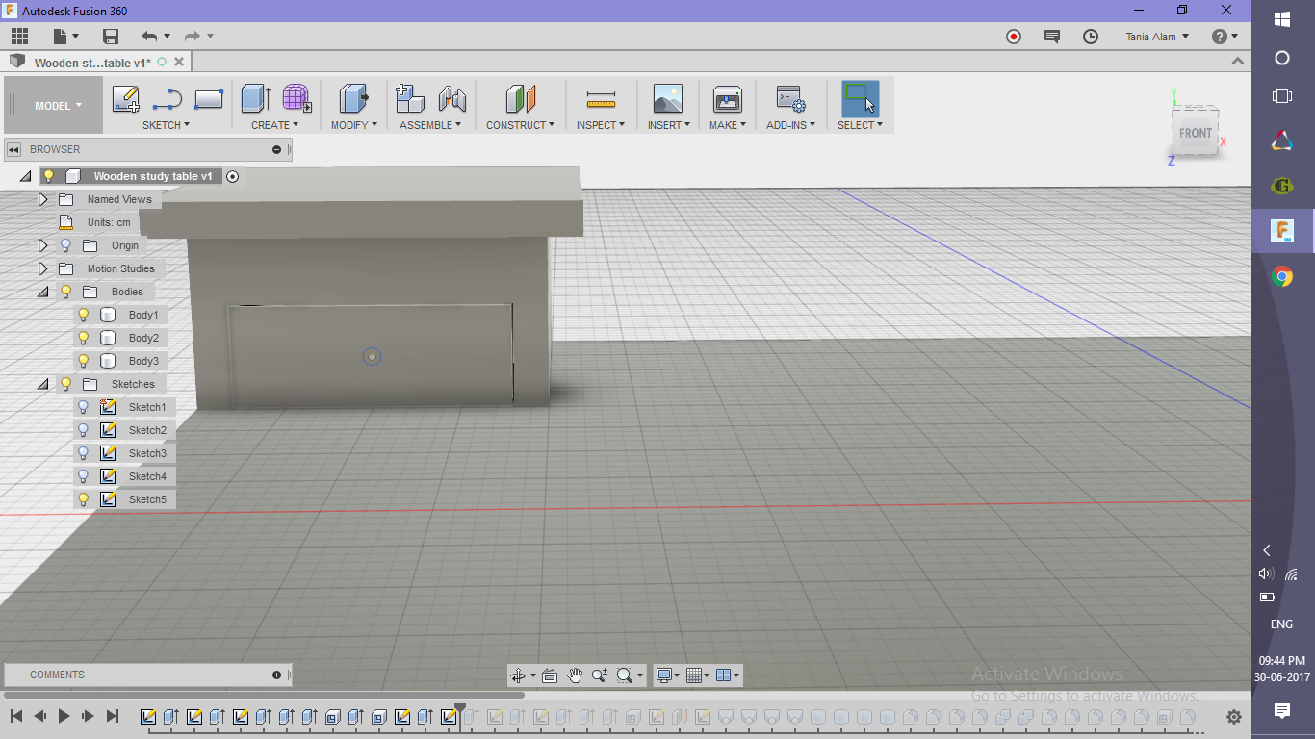Click the New Component assemble icon
This screenshot has height=739, width=1315.
(410, 99)
